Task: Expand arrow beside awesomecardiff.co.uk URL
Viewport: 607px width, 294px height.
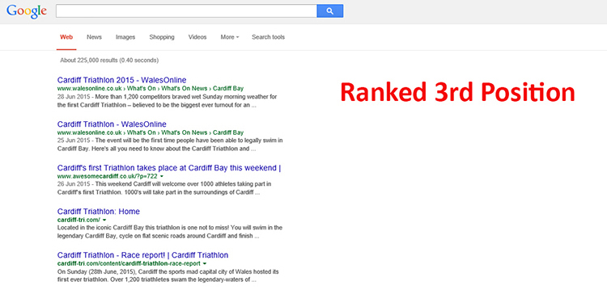Action: (x=161, y=176)
